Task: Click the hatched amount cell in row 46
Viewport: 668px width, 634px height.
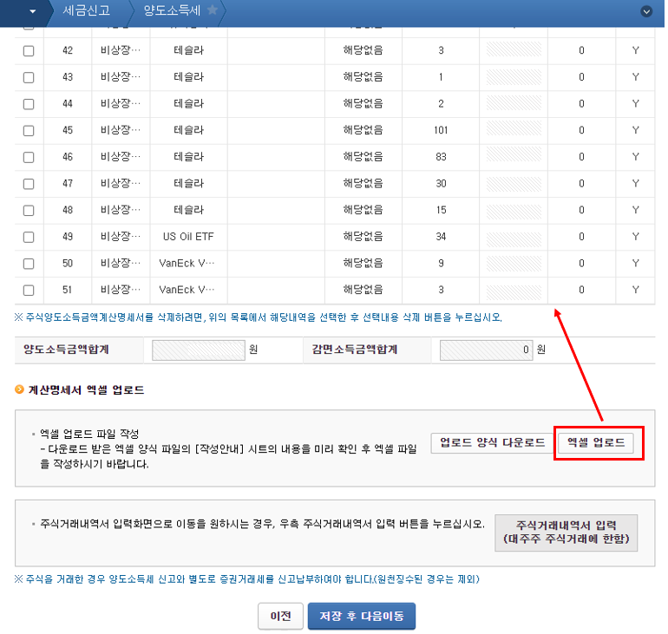Action: (x=514, y=156)
